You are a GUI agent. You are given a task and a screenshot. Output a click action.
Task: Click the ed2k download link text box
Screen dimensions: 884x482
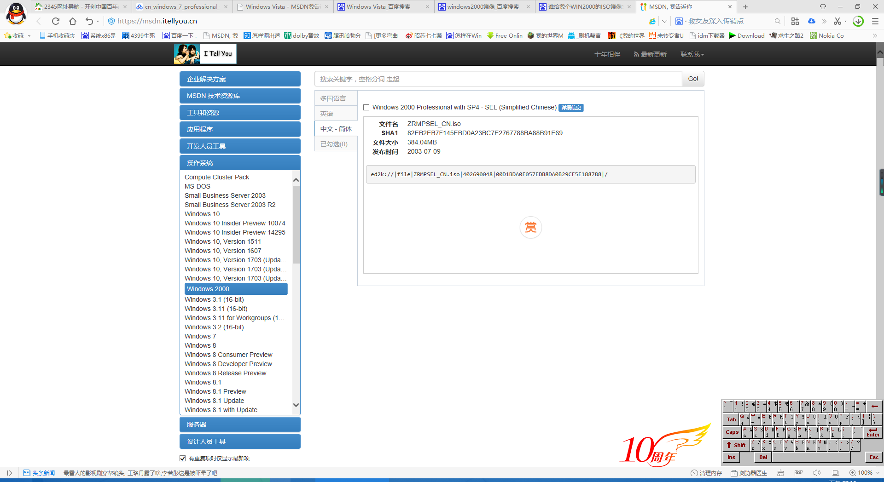[531, 174]
